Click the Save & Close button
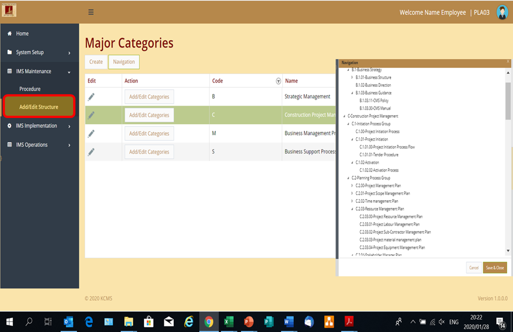 [494, 268]
